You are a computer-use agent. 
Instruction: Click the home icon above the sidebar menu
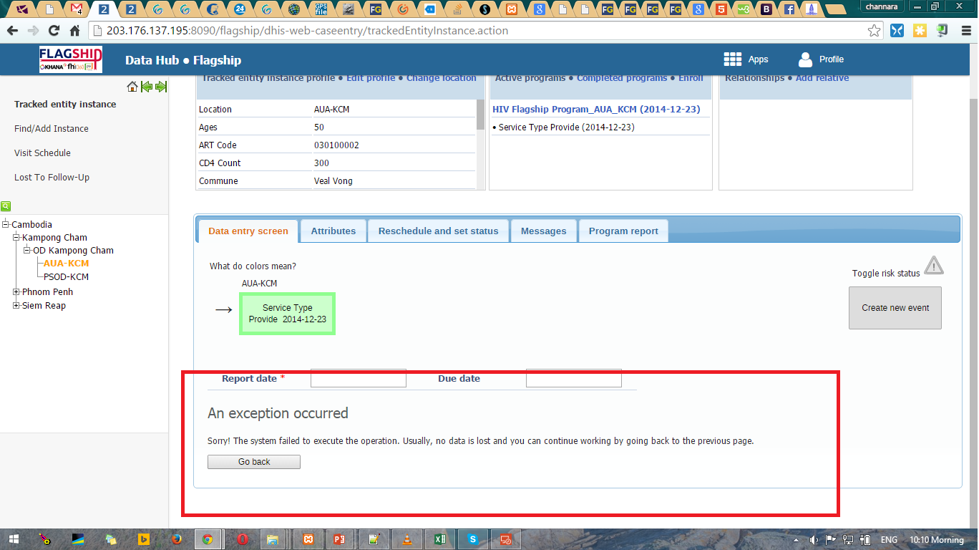coord(132,87)
